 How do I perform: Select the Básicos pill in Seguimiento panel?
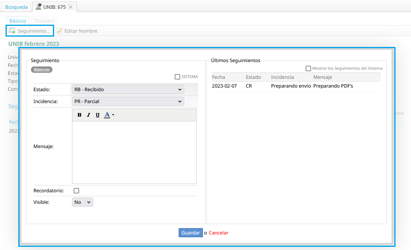point(42,70)
